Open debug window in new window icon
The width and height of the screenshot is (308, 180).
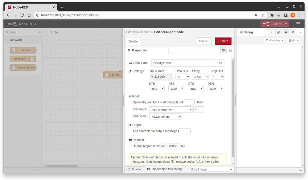pos(301,170)
